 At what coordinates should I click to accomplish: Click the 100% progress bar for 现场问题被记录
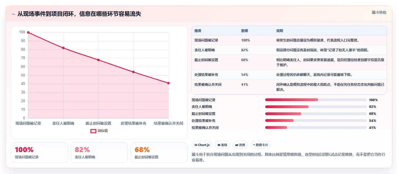pos(316,100)
